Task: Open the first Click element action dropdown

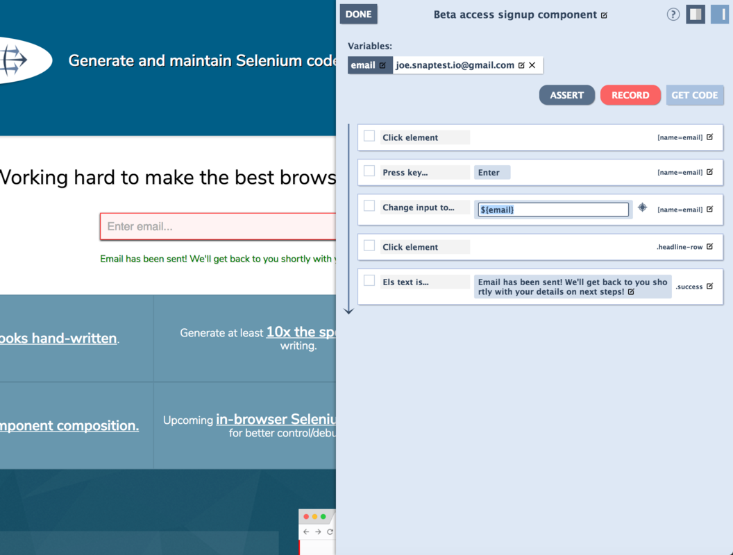Action: click(x=425, y=137)
